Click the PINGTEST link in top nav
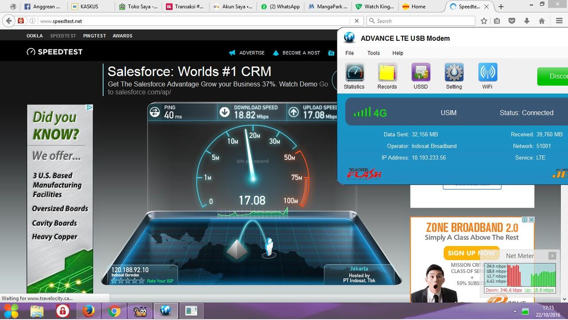The width and height of the screenshot is (568, 320). click(x=95, y=36)
